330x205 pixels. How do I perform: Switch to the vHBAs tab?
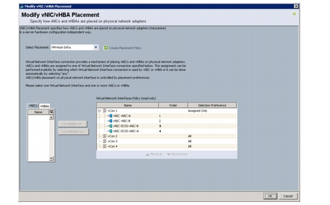pos(44,106)
